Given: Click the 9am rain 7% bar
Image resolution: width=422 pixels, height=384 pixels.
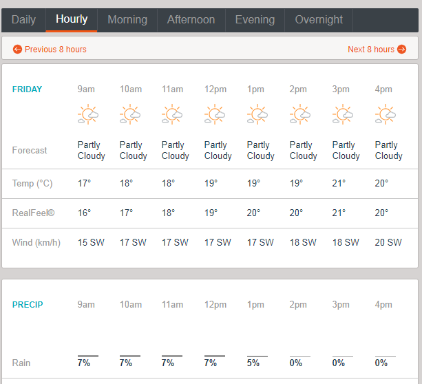Looking at the screenshot, I should coord(87,356).
